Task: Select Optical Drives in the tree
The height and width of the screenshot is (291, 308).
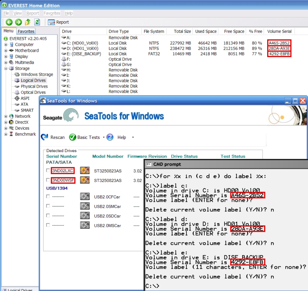Action: click(33, 92)
